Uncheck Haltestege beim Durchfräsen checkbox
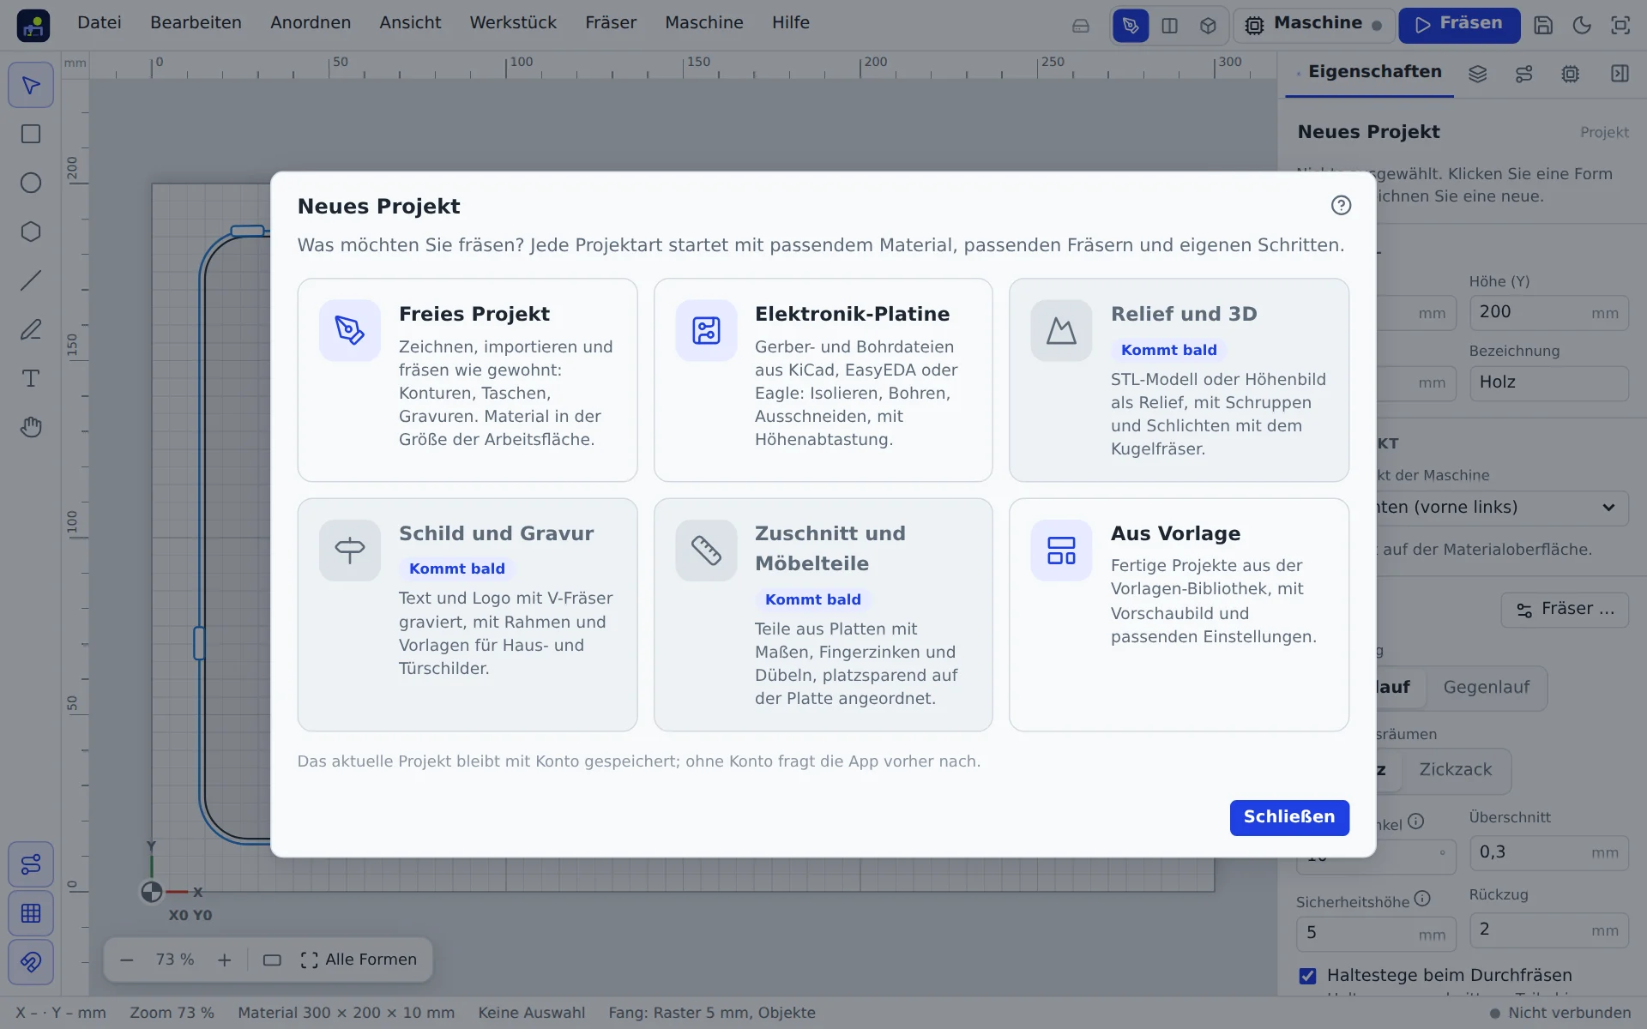The image size is (1647, 1029). coord(1307,976)
